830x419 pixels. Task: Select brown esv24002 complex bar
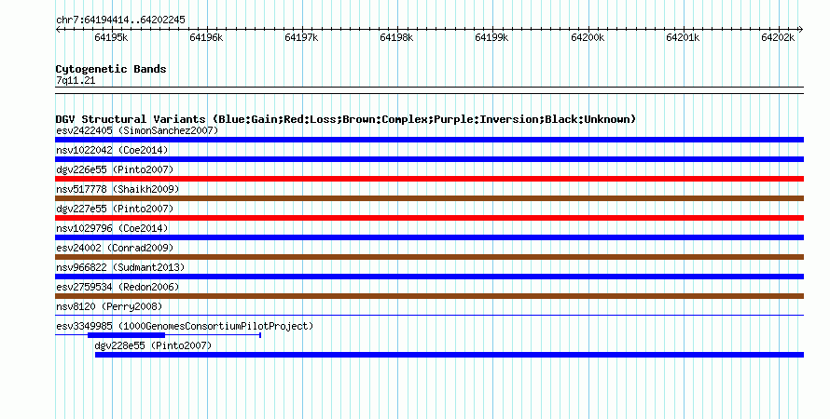pos(429,257)
